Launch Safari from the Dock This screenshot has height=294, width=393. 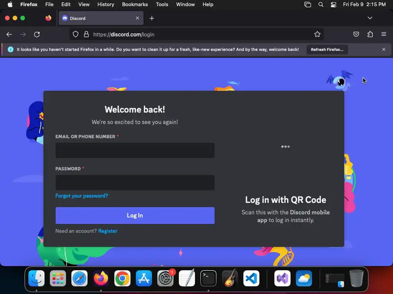[79, 278]
